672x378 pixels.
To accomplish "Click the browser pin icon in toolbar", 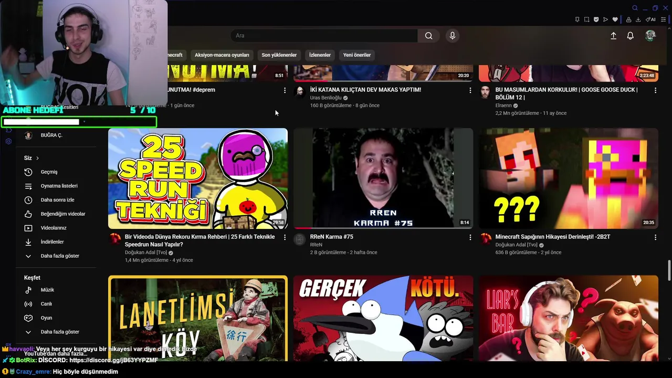I will [x=577, y=19].
